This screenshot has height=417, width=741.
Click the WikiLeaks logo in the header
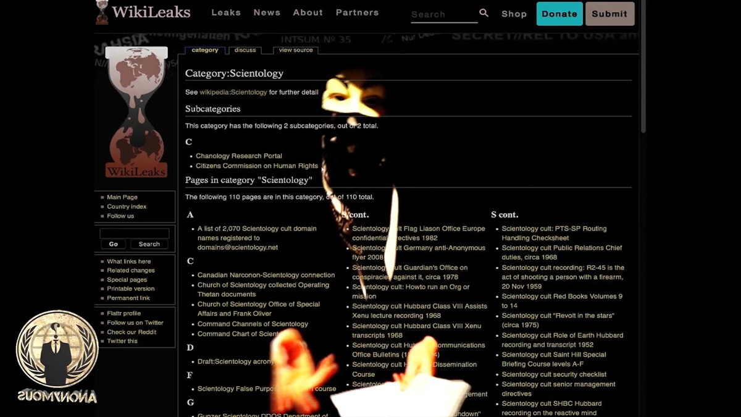(143, 12)
